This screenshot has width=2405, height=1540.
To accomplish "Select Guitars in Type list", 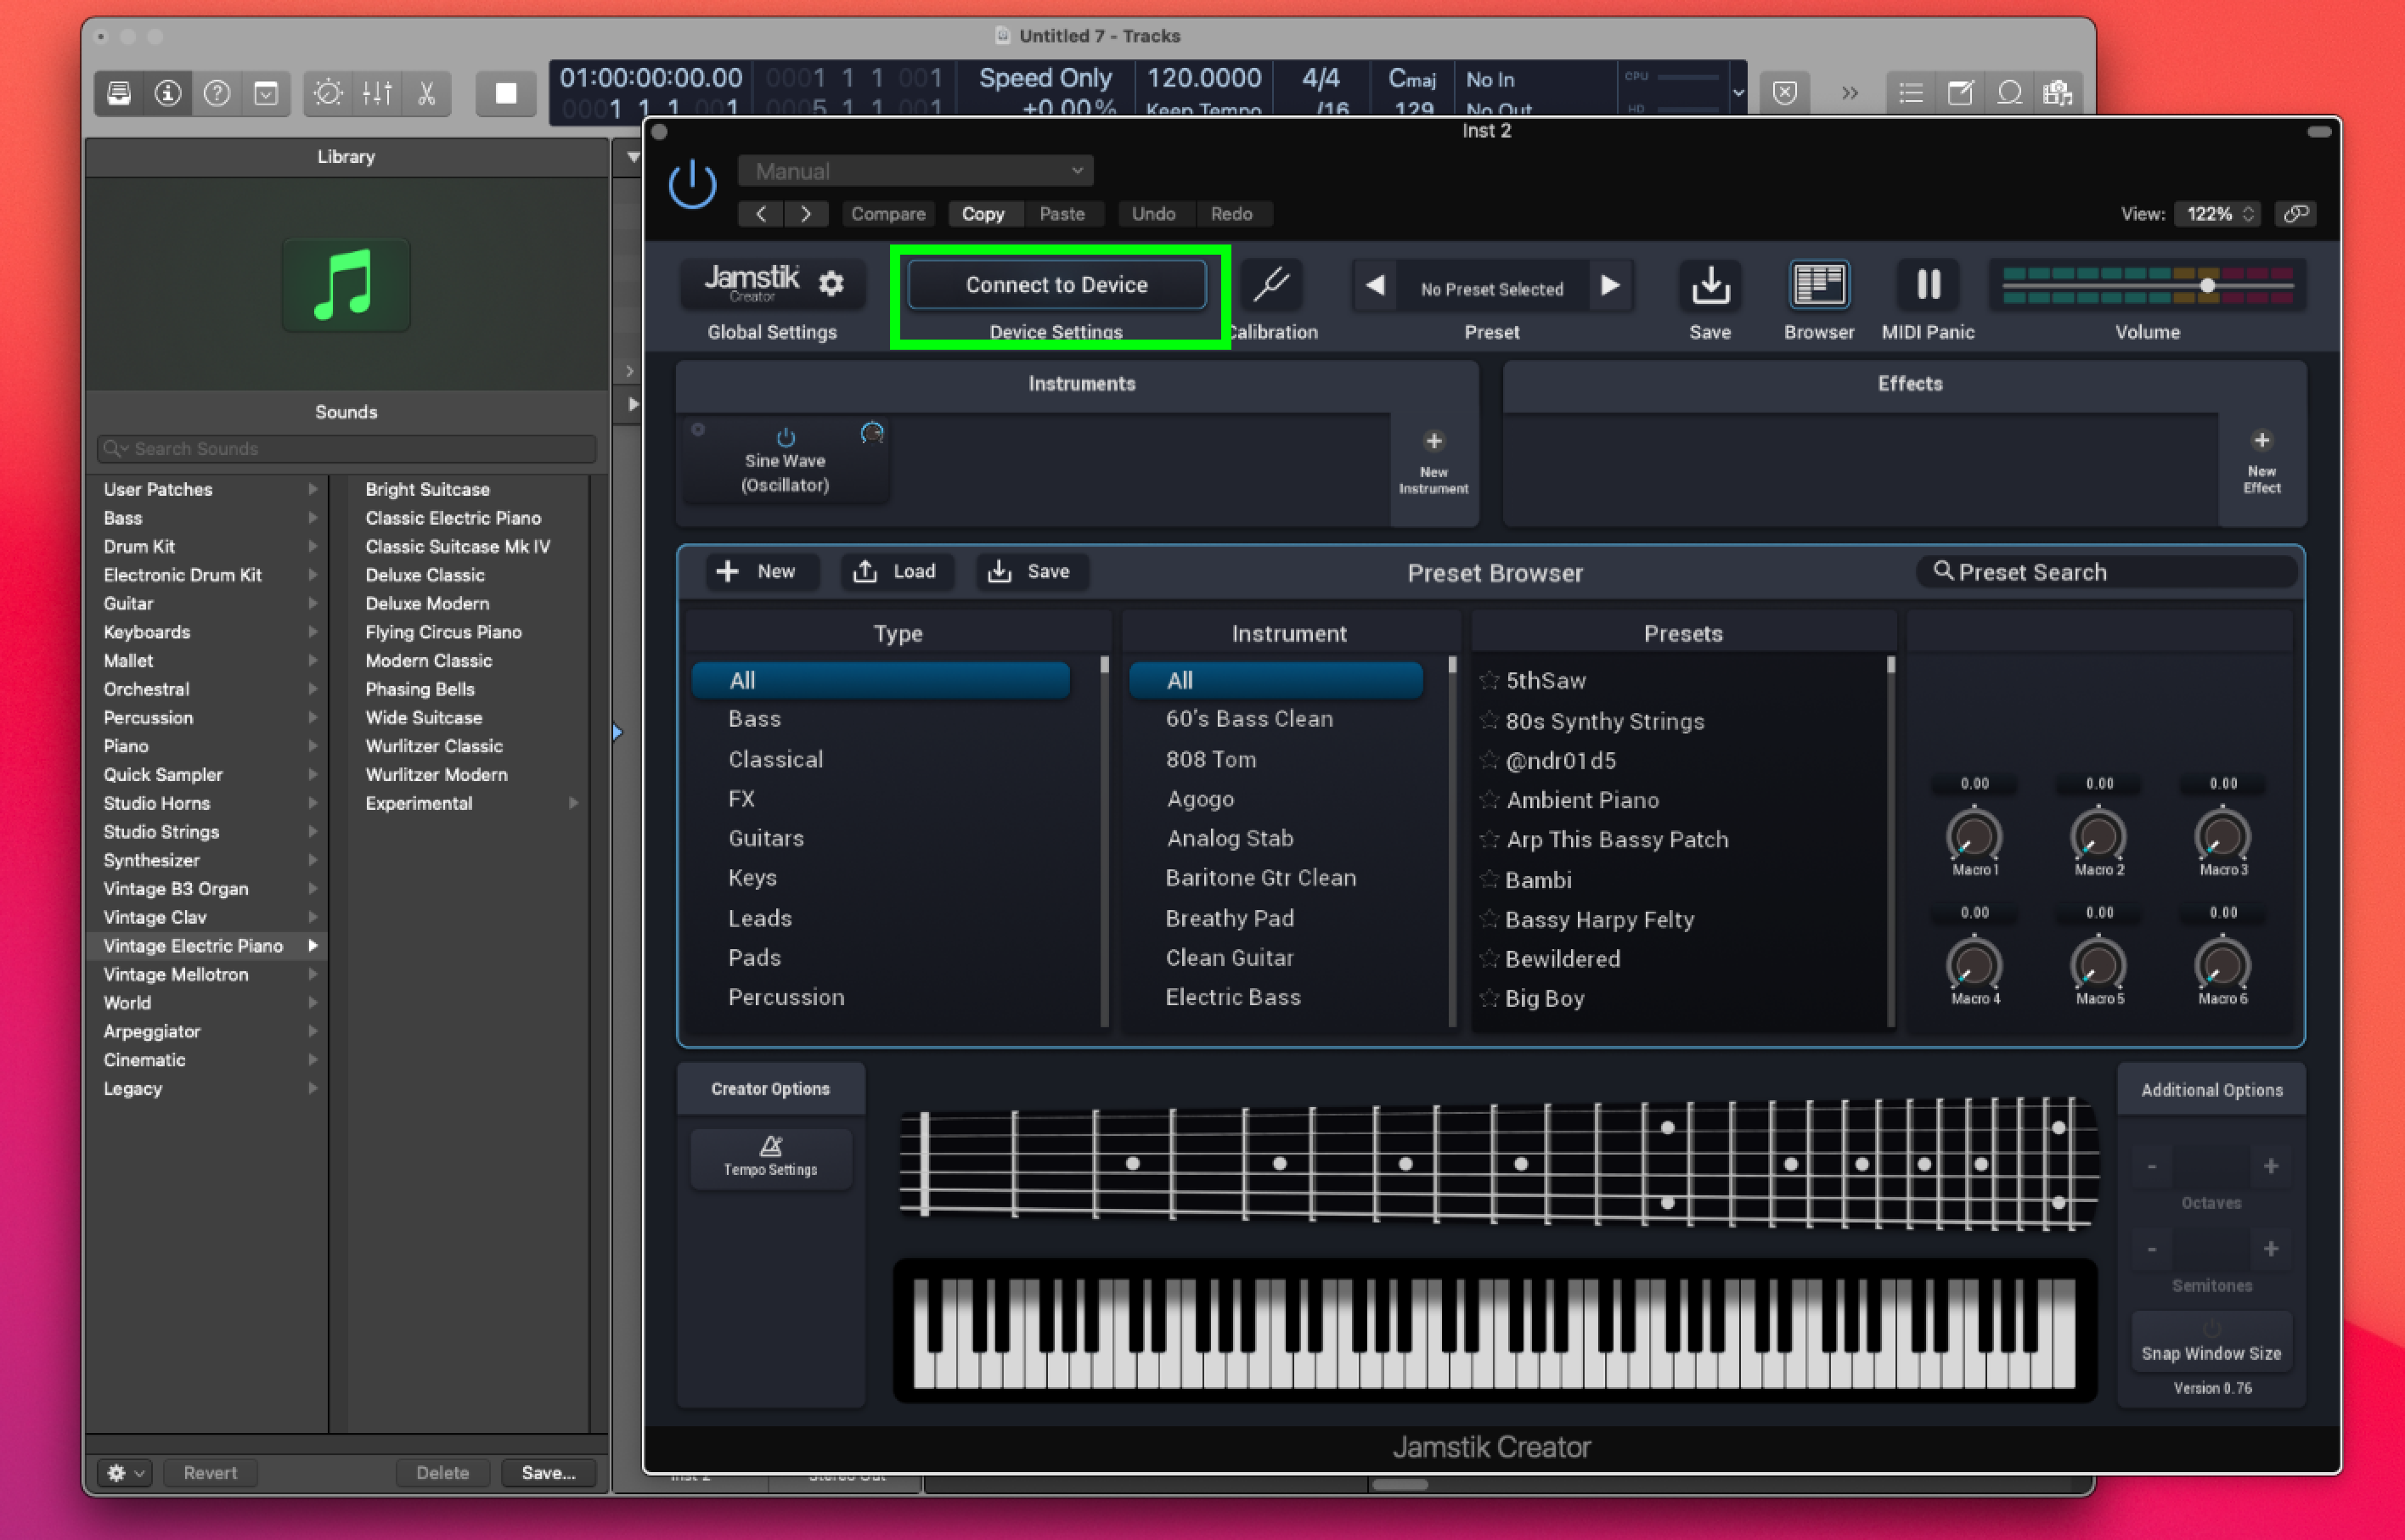I will pyautogui.click(x=766, y=838).
